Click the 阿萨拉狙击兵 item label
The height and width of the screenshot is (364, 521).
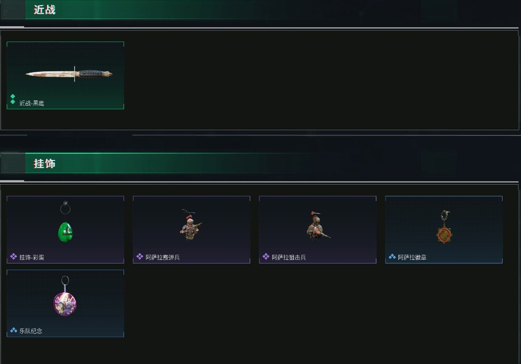coord(289,257)
